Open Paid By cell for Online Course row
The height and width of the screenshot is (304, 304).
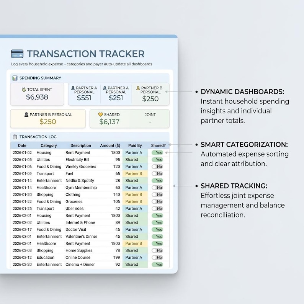pos(135,257)
